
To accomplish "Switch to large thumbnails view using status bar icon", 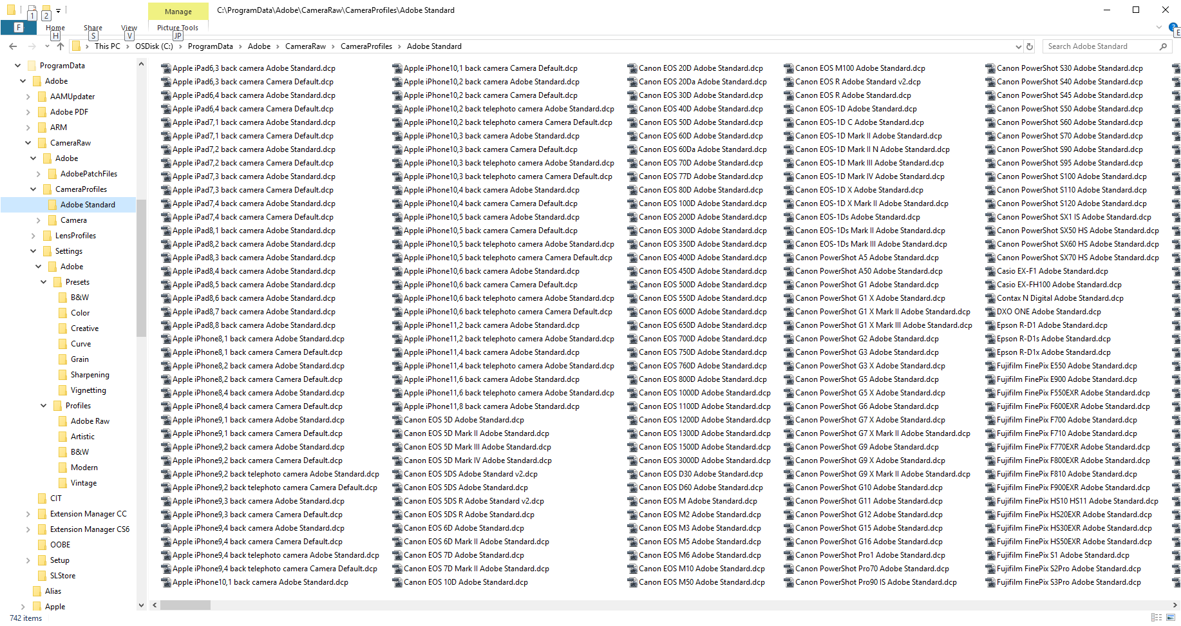I will pyautogui.click(x=1171, y=618).
